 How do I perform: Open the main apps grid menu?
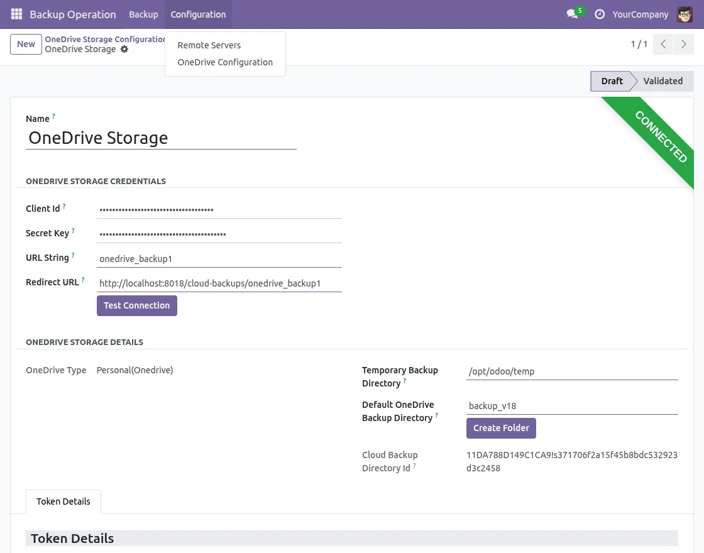click(x=16, y=14)
